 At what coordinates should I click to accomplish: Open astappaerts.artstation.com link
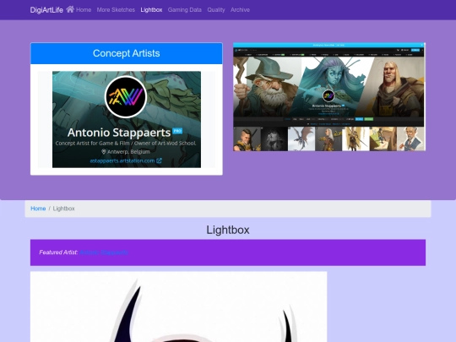click(x=122, y=160)
